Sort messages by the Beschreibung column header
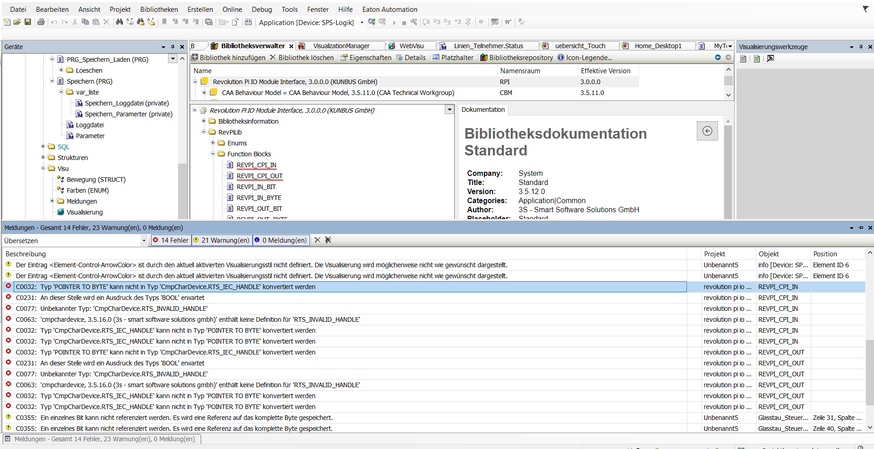Screen dimensions: 874x449 coord(25,254)
